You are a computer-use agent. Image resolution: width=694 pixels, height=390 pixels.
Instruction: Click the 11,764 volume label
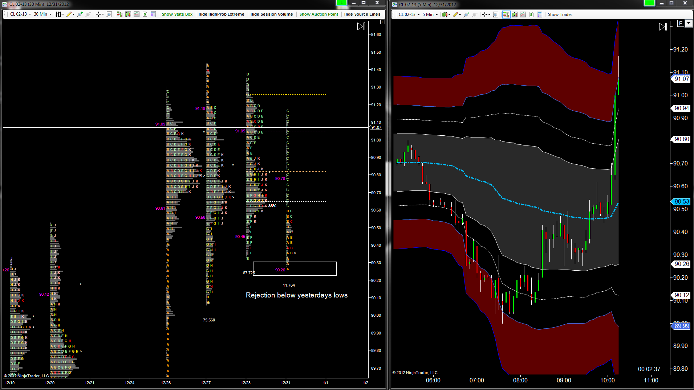(x=289, y=285)
